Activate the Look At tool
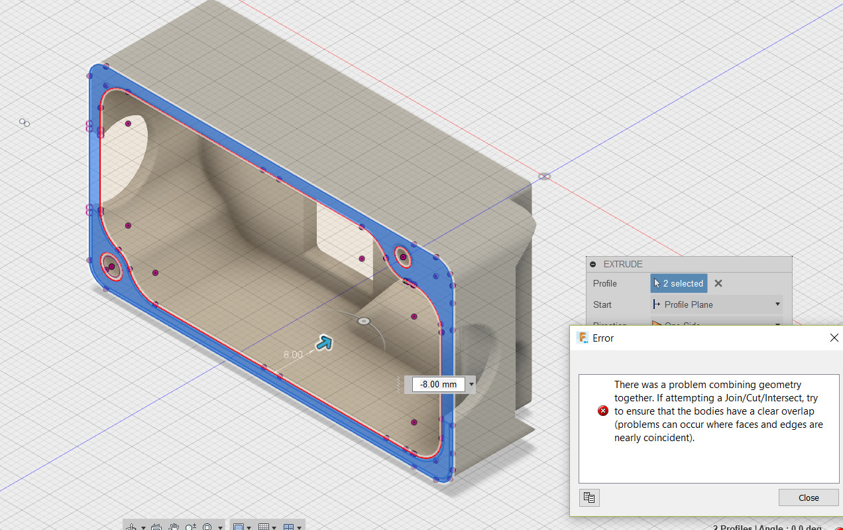 pos(156,526)
